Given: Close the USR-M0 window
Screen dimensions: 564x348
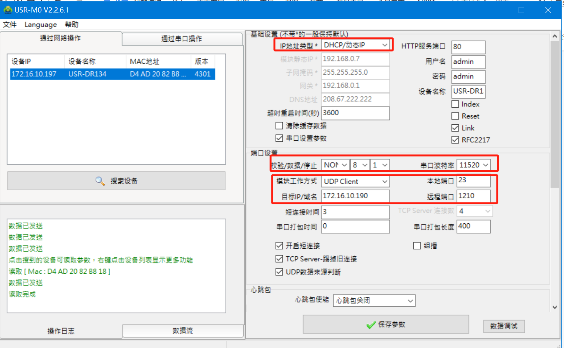Looking at the screenshot, I should click(x=548, y=10).
